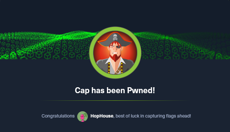Click the green divider line under the headline
The width and height of the screenshot is (230, 132).
pyautogui.click(x=115, y=100)
